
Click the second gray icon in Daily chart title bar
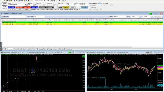pyautogui.click(x=151, y=52)
